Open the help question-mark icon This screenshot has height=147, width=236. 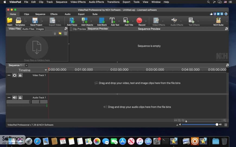click(226, 14)
